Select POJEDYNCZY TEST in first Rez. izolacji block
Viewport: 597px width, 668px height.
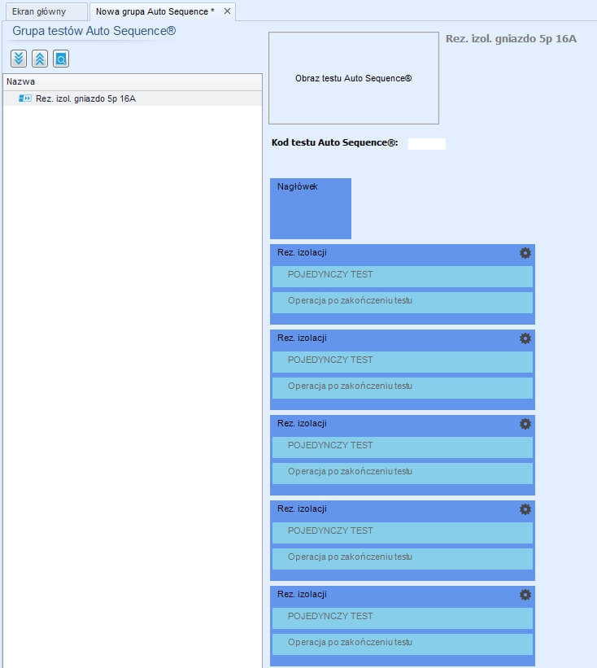pyautogui.click(x=402, y=275)
